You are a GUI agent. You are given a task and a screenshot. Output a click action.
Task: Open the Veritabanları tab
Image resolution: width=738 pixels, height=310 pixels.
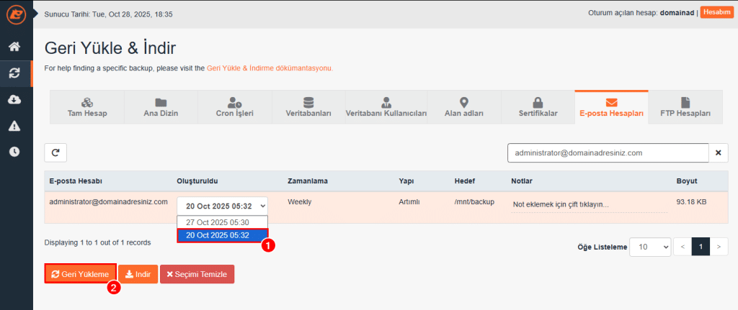[308, 107]
